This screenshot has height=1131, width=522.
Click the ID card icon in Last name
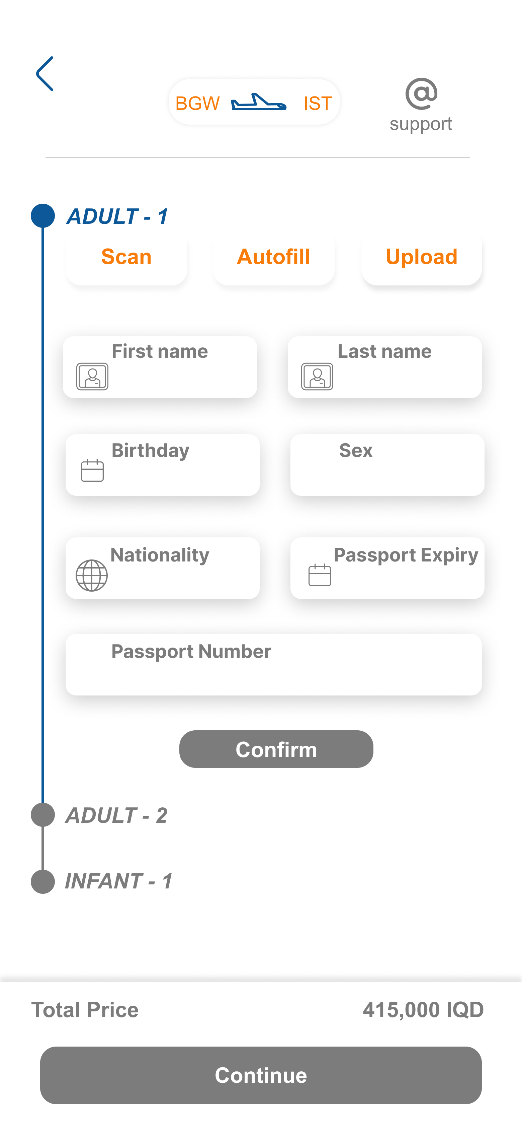[x=317, y=376]
